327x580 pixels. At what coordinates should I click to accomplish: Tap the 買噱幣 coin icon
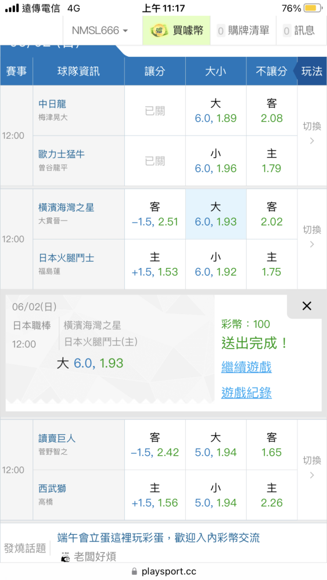159,30
